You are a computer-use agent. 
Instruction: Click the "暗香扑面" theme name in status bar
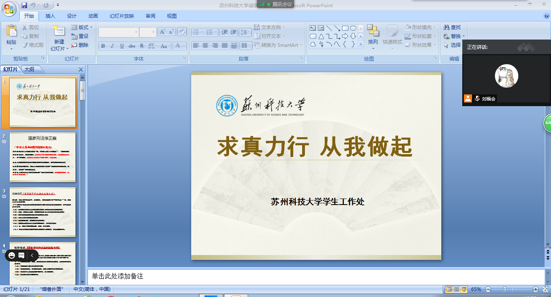(52, 289)
